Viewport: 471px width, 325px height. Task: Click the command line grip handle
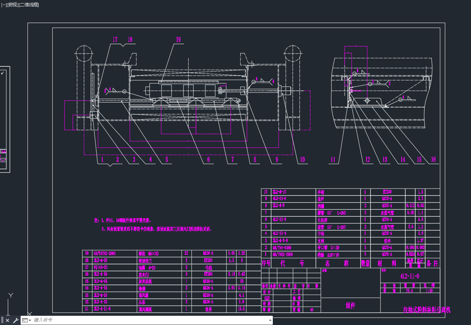pyautogui.click(x=2, y=320)
